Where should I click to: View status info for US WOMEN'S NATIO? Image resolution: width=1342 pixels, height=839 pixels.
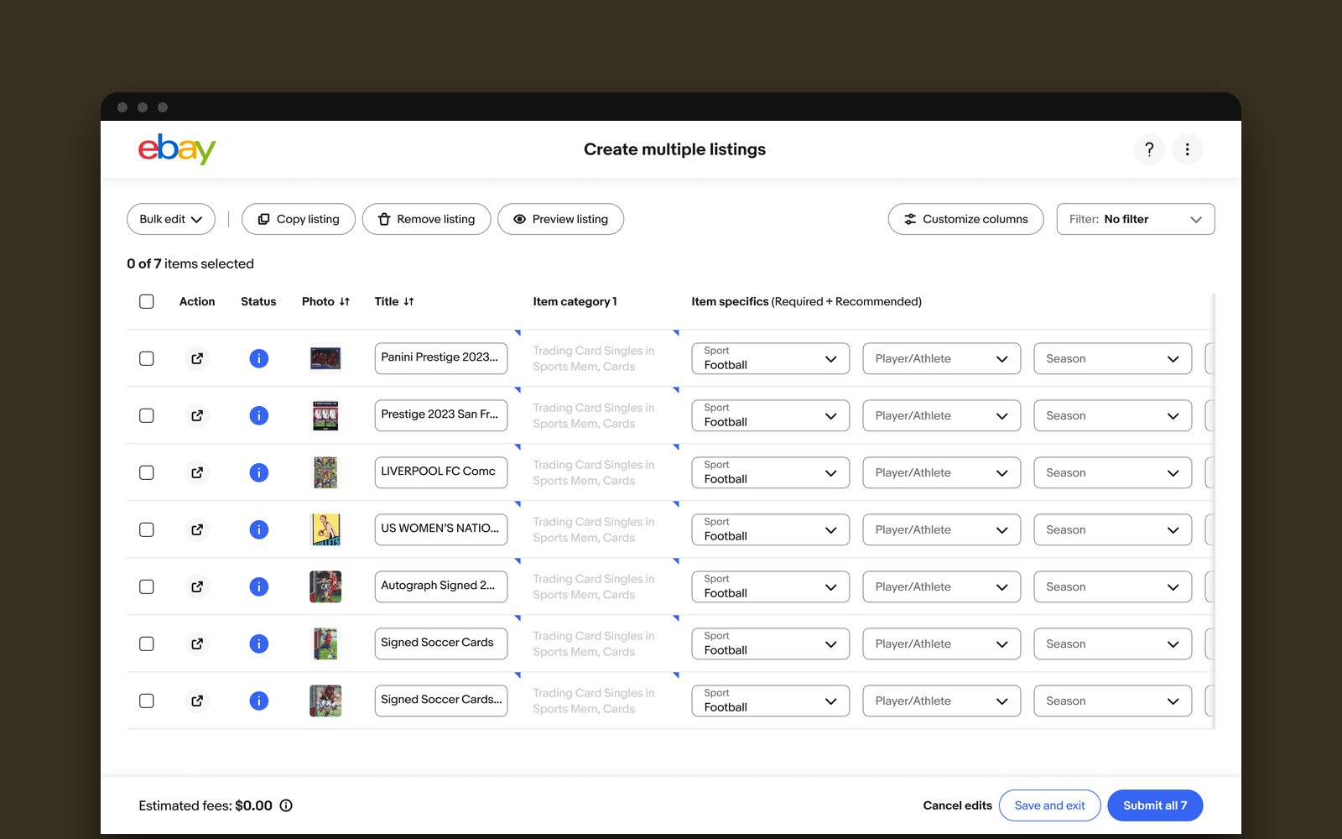click(x=259, y=529)
